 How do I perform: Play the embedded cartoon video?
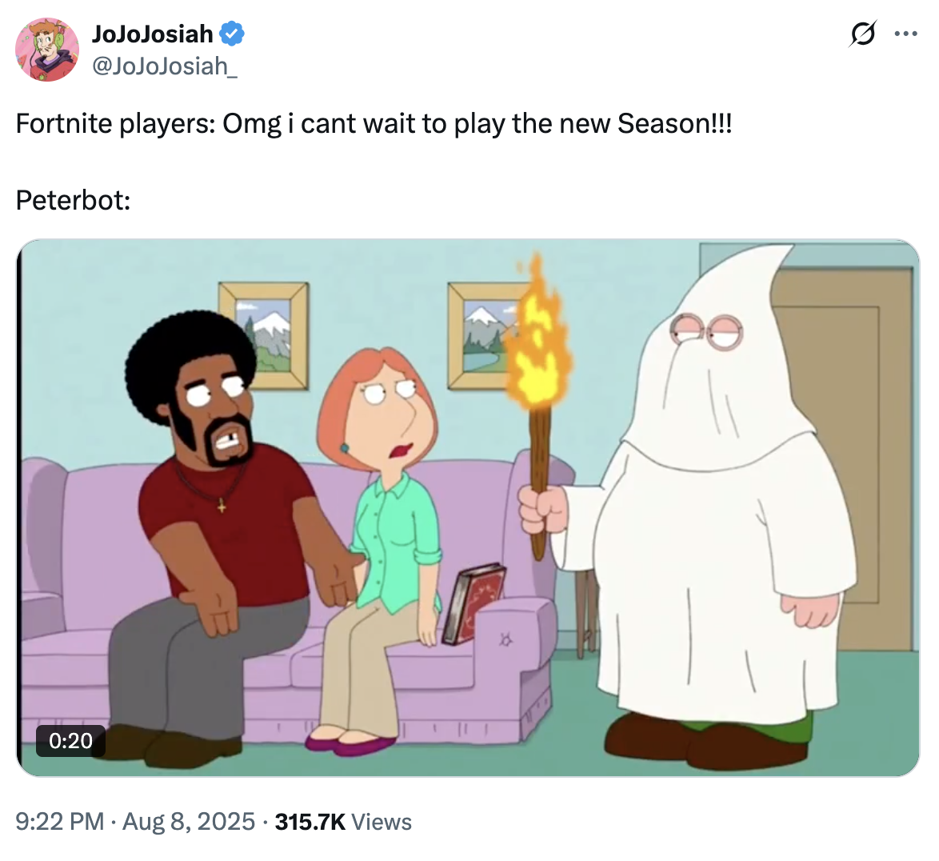468,507
